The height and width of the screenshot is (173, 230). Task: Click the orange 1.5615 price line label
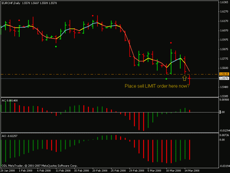[x=224, y=74]
